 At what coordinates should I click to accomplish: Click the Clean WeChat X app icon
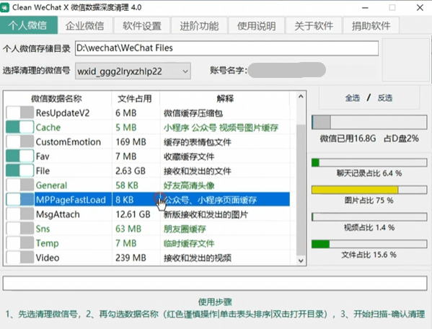(4, 7)
